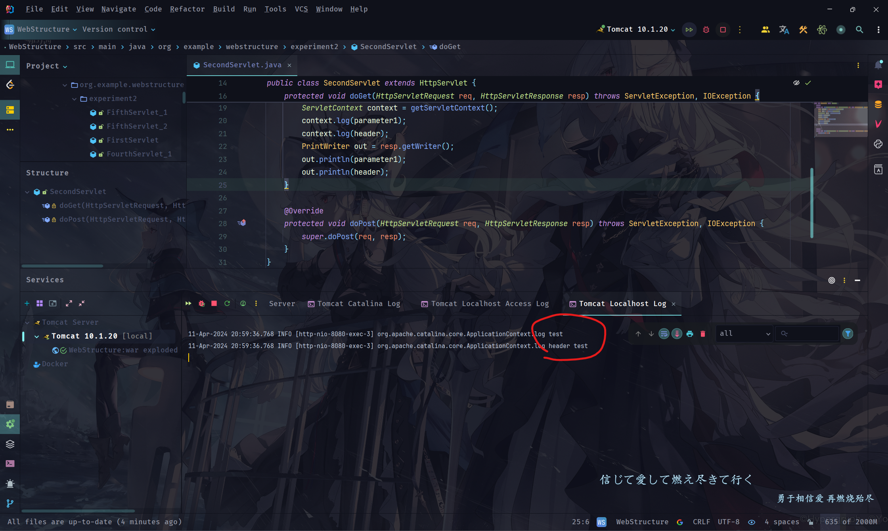Open the Refactor menu
This screenshot has width=888, height=531.
[x=187, y=9]
